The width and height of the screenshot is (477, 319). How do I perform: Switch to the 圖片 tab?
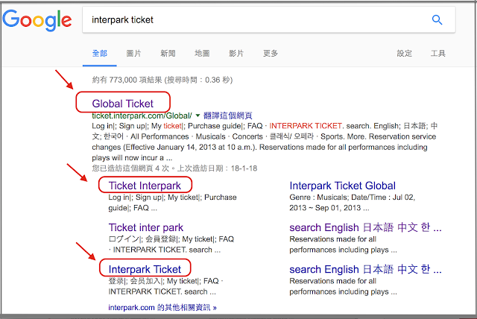133,54
